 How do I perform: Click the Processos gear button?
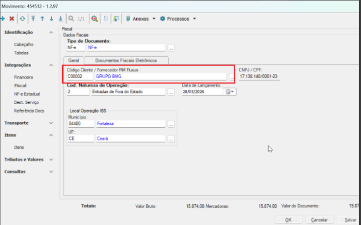click(175, 18)
